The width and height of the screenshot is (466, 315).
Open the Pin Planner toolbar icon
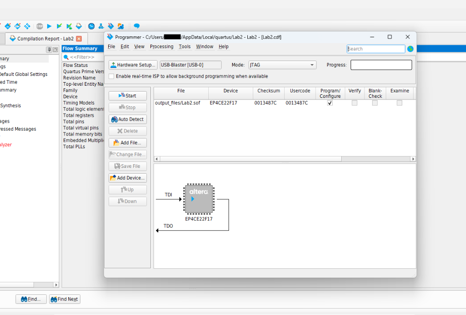tap(18, 26)
